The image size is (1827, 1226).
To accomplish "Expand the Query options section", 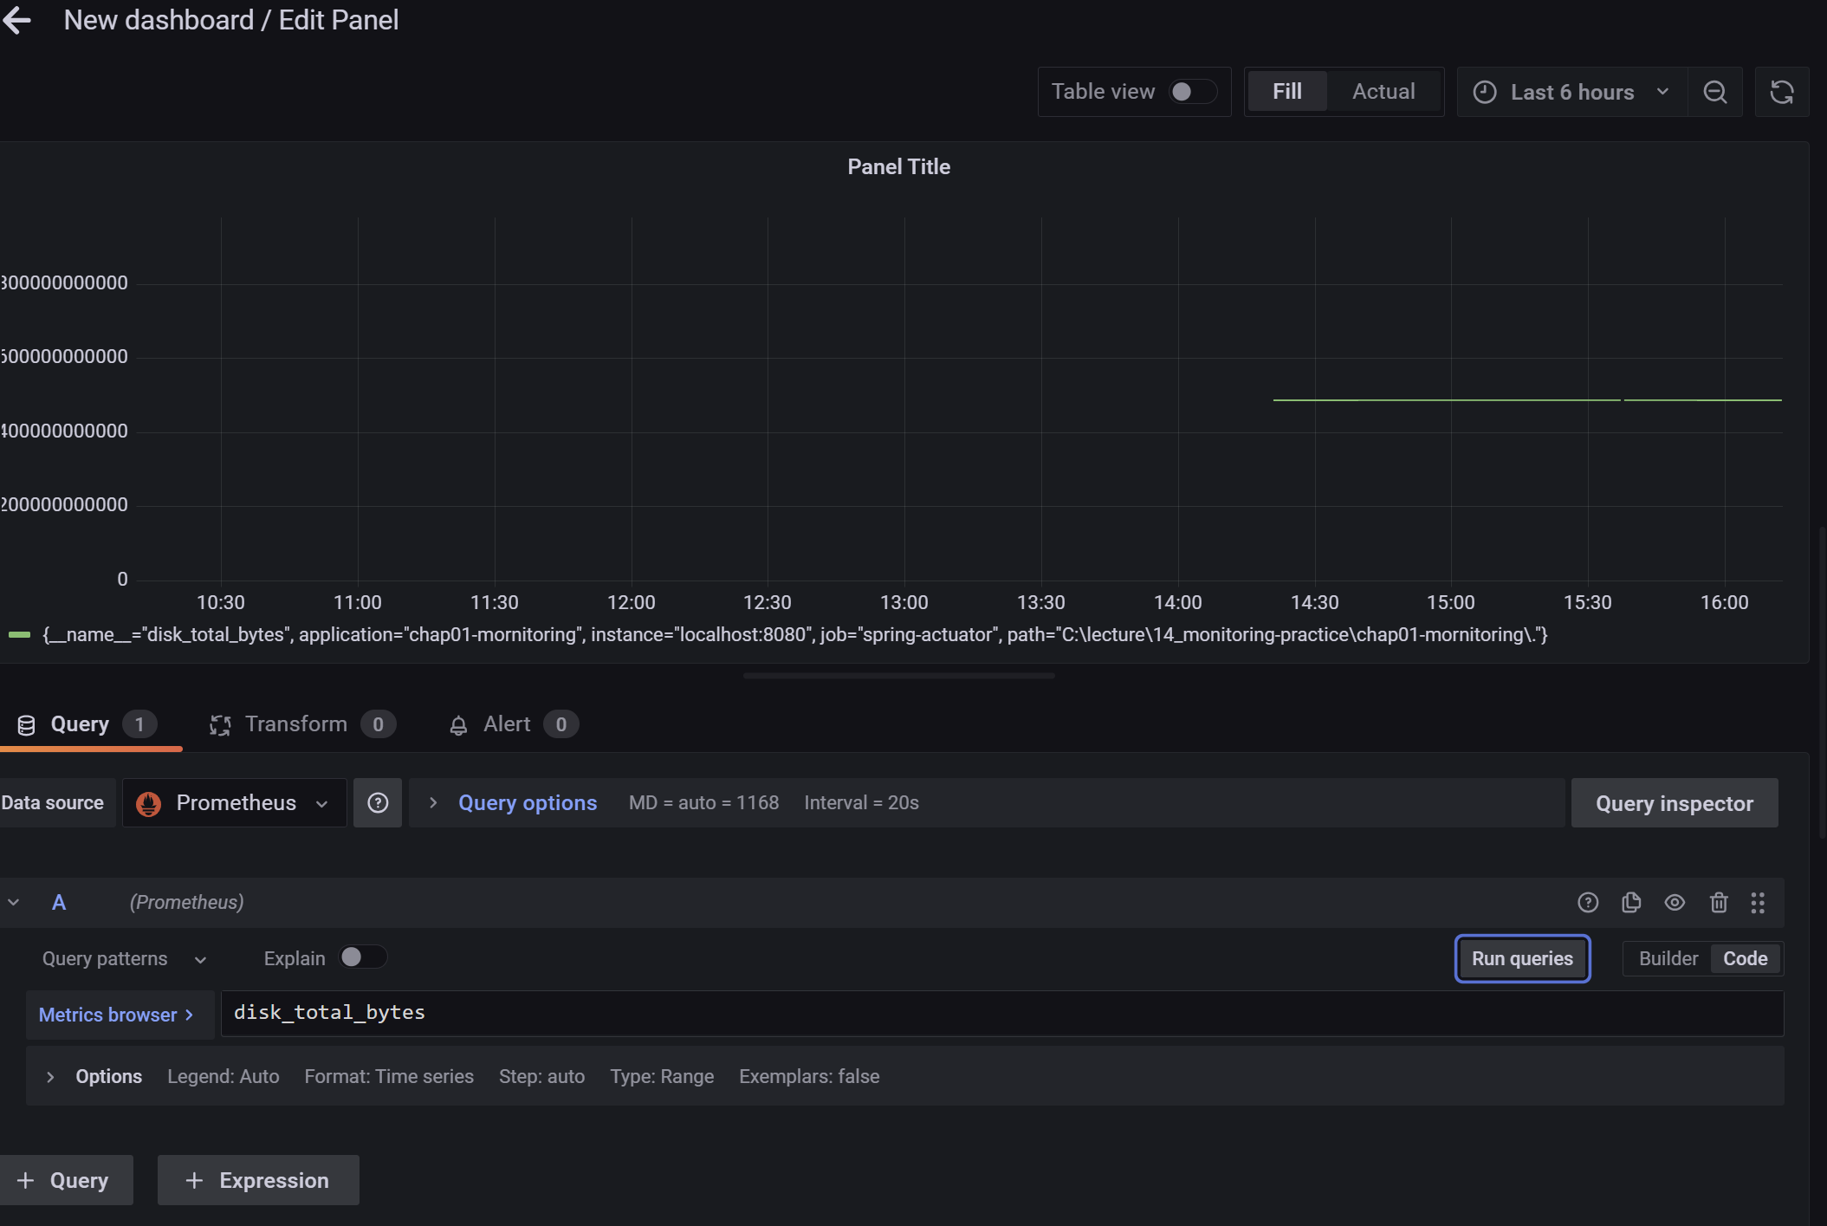I will point(526,803).
